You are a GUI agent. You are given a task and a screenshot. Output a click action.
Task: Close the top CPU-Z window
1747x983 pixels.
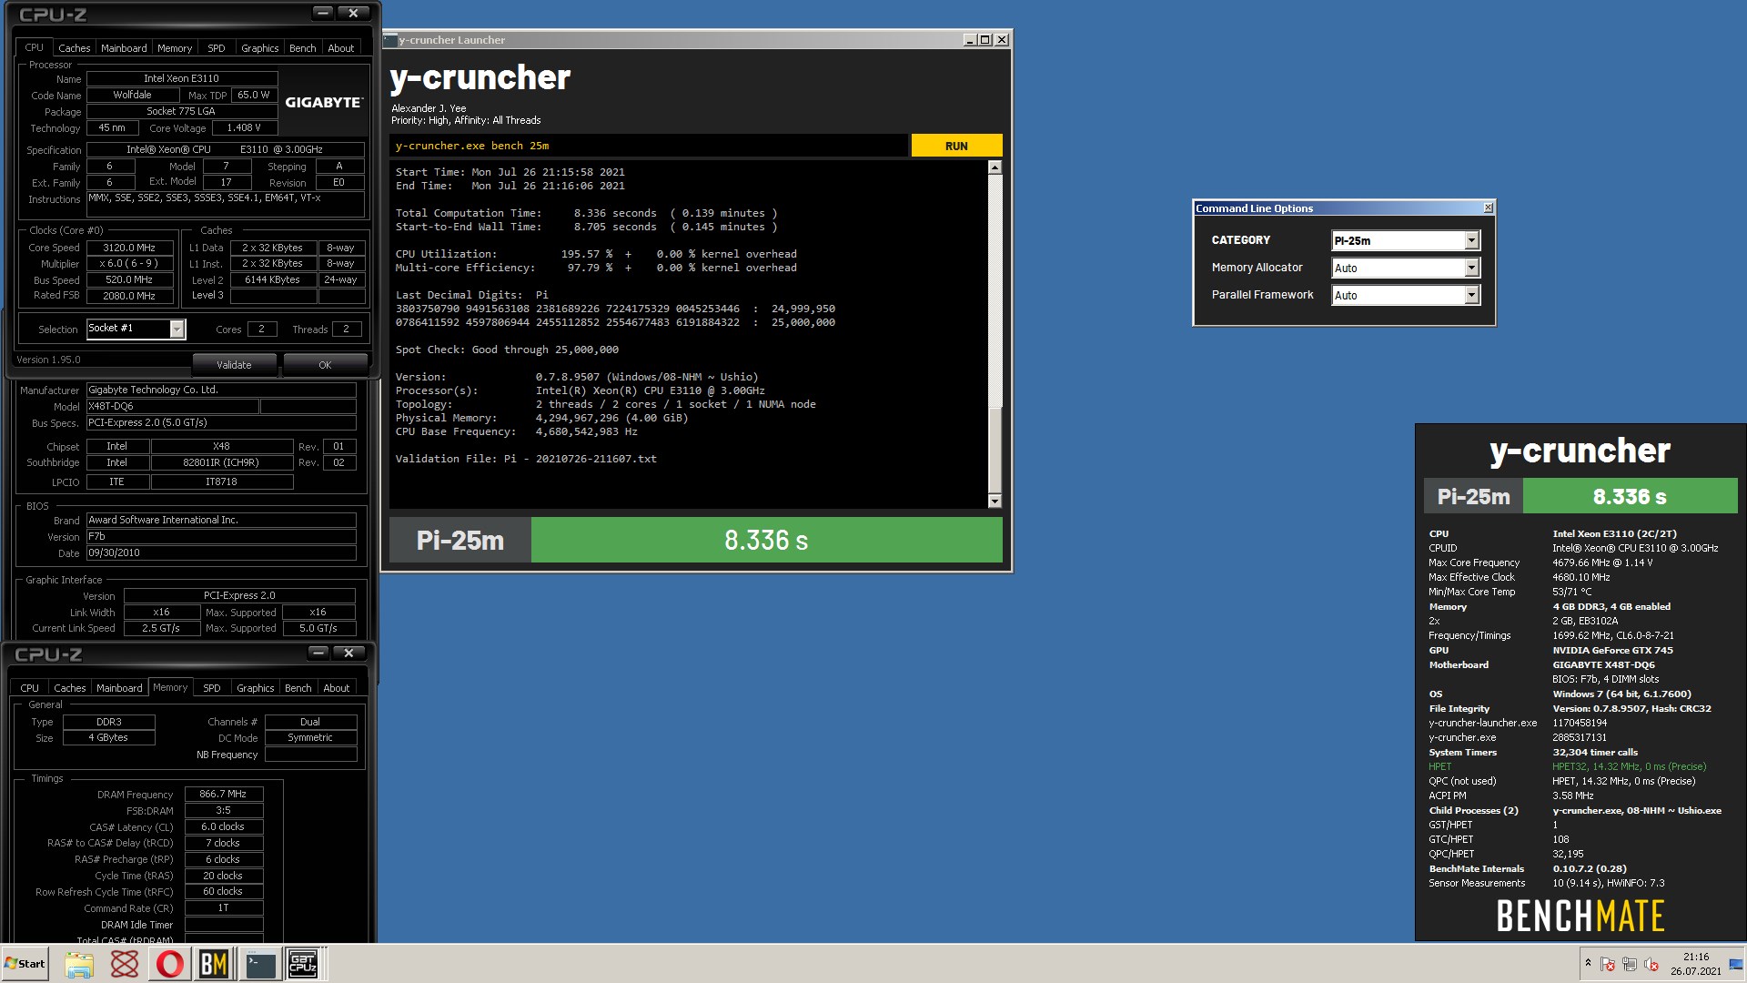[353, 13]
